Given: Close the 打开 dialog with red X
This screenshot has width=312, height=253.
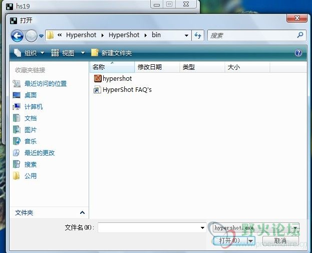Looking at the screenshot, I should tap(296, 18).
